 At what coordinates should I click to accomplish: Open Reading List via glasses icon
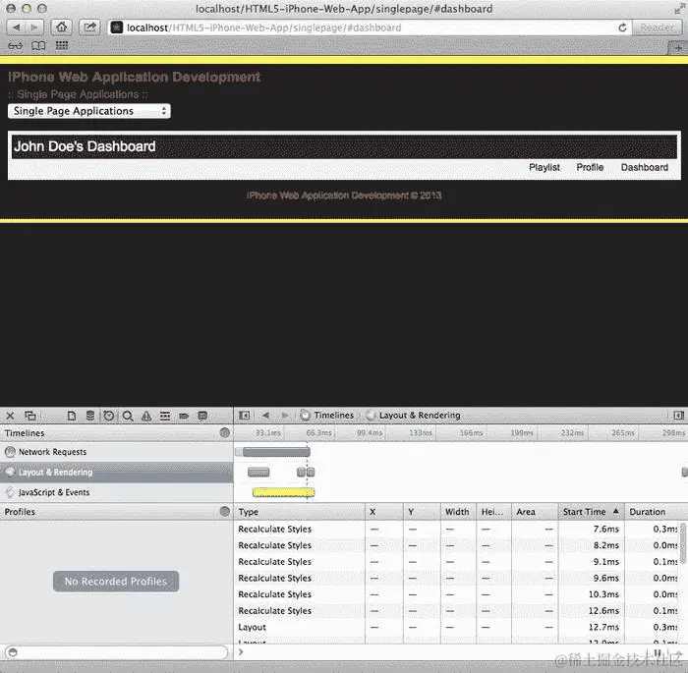(15, 45)
